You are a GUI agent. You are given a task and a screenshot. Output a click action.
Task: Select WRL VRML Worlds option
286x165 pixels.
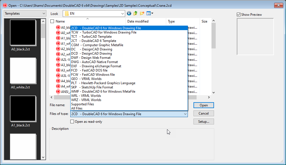point(129,95)
